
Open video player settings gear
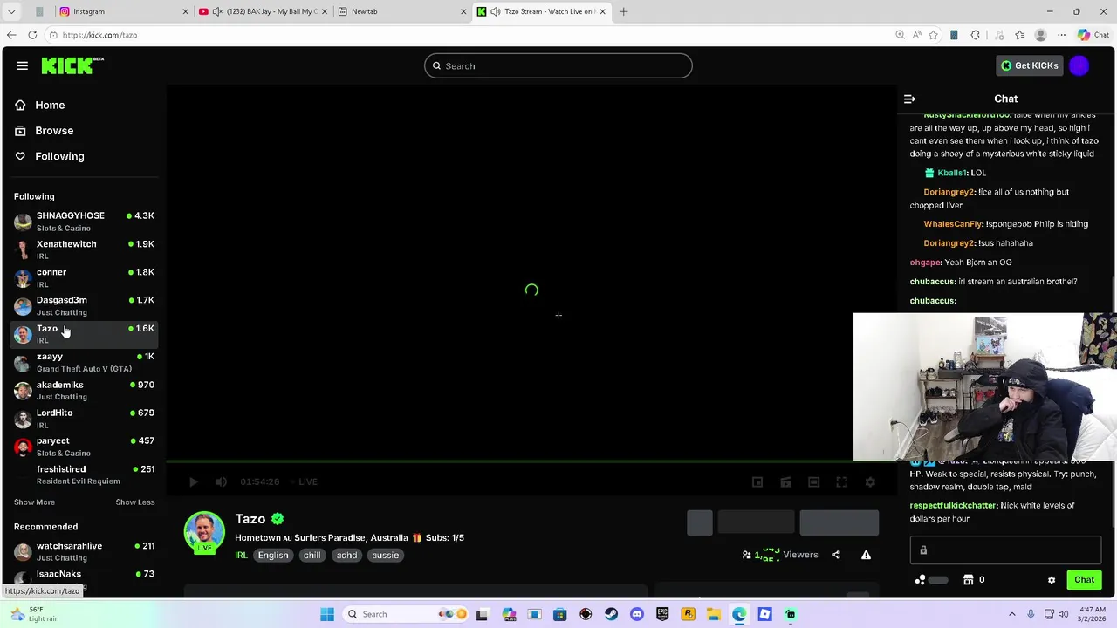coord(870,481)
